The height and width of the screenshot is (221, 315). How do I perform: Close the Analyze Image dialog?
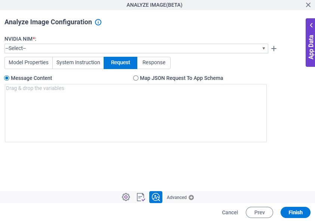(x=308, y=5)
